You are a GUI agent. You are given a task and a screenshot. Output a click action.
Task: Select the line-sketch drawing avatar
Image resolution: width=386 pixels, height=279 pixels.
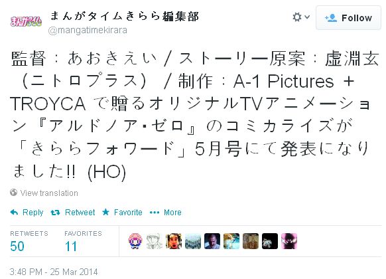tap(155, 241)
